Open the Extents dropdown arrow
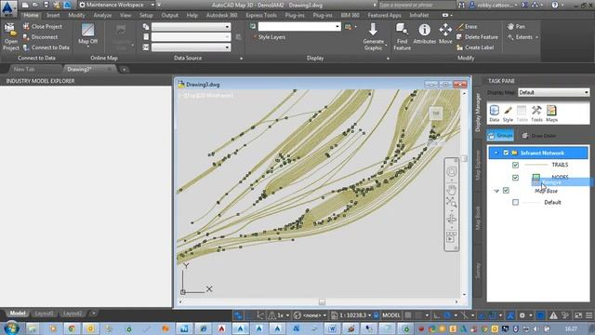 tap(537, 37)
